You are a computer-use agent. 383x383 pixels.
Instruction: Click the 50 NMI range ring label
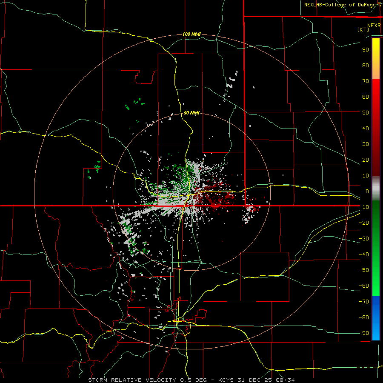point(191,113)
